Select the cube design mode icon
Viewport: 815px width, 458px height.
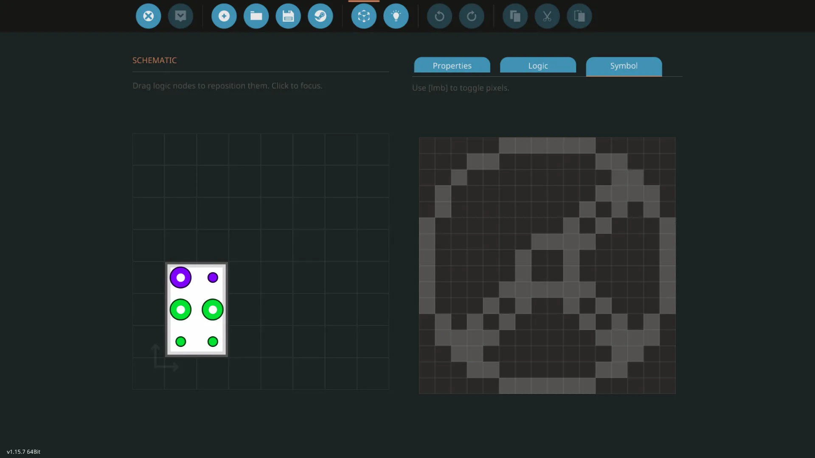coord(364,16)
